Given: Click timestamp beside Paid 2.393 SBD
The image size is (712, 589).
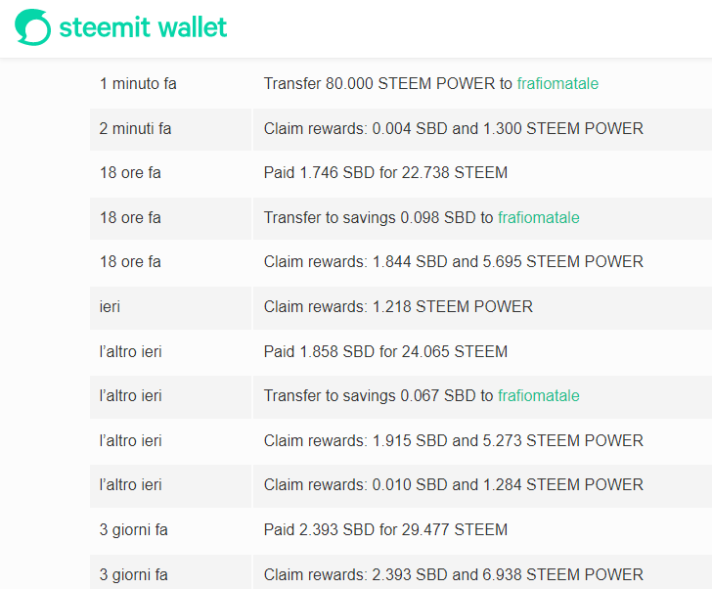Looking at the screenshot, I should tap(133, 530).
